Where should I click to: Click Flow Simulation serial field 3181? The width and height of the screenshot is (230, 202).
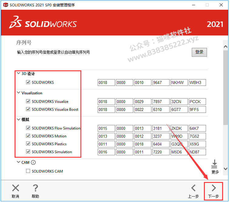tap(161, 128)
